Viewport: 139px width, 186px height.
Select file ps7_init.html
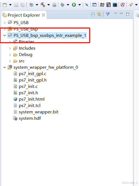pos(32,99)
